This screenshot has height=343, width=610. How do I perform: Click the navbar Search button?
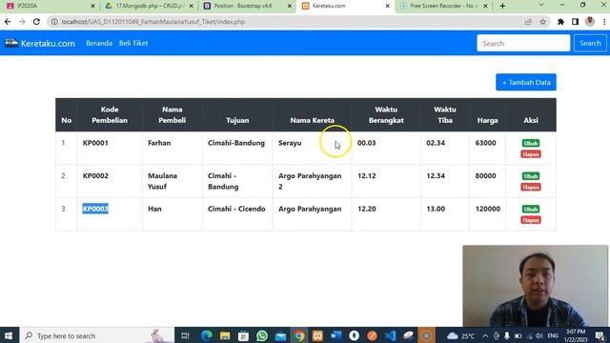590,43
